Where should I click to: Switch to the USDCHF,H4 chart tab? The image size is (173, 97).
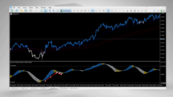coord(74,88)
